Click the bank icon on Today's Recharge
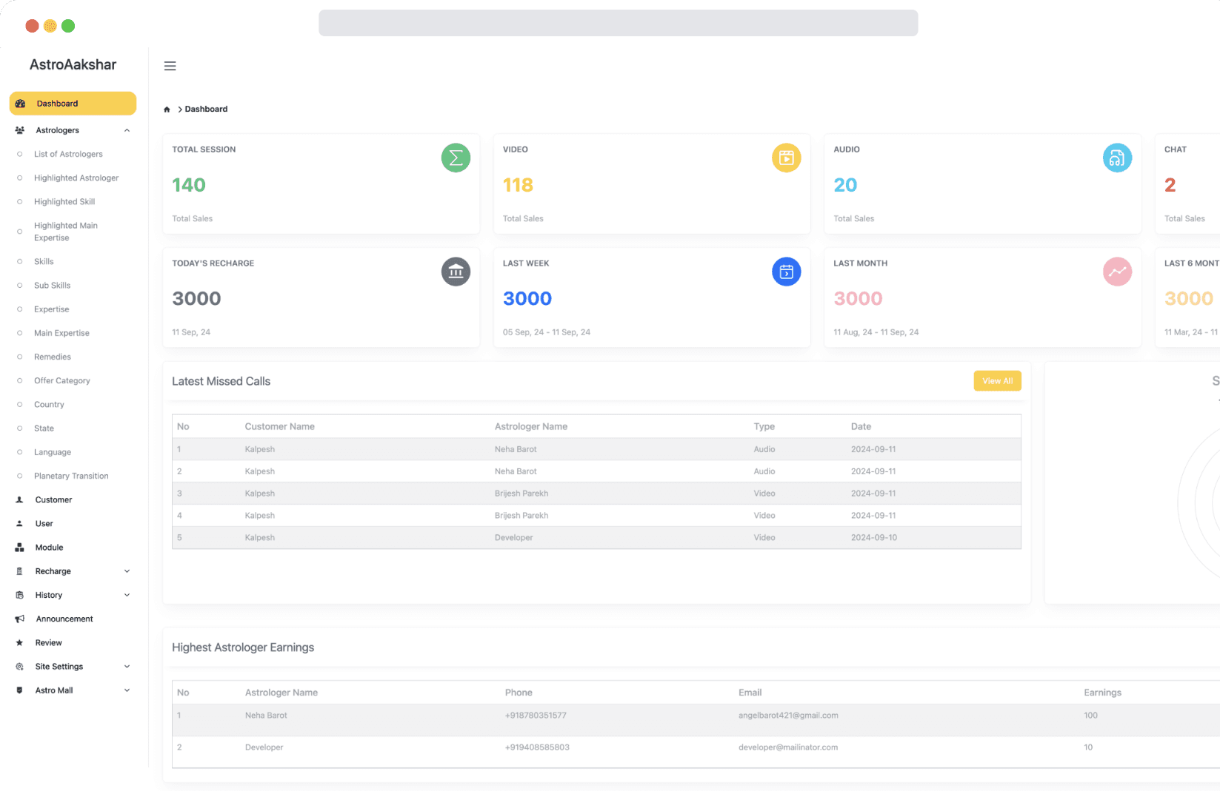 click(x=456, y=272)
